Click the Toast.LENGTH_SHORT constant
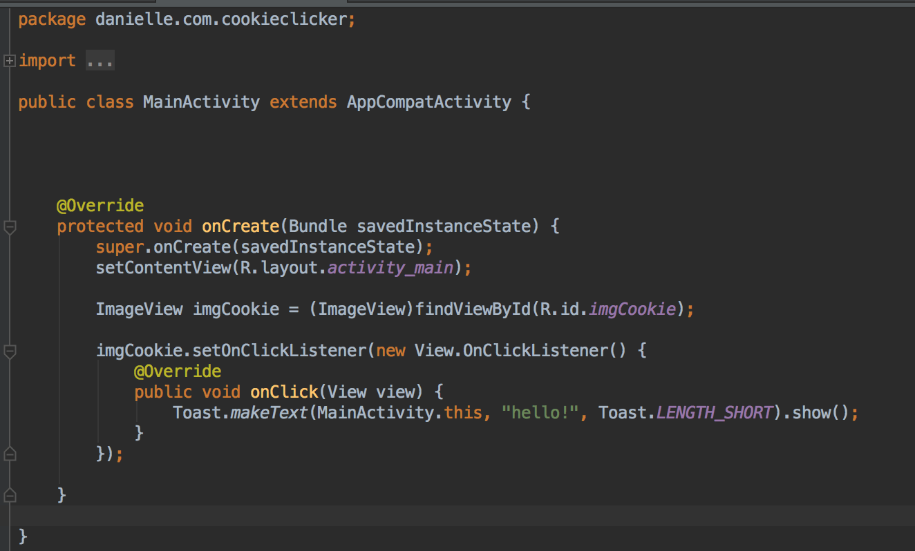 click(715, 412)
